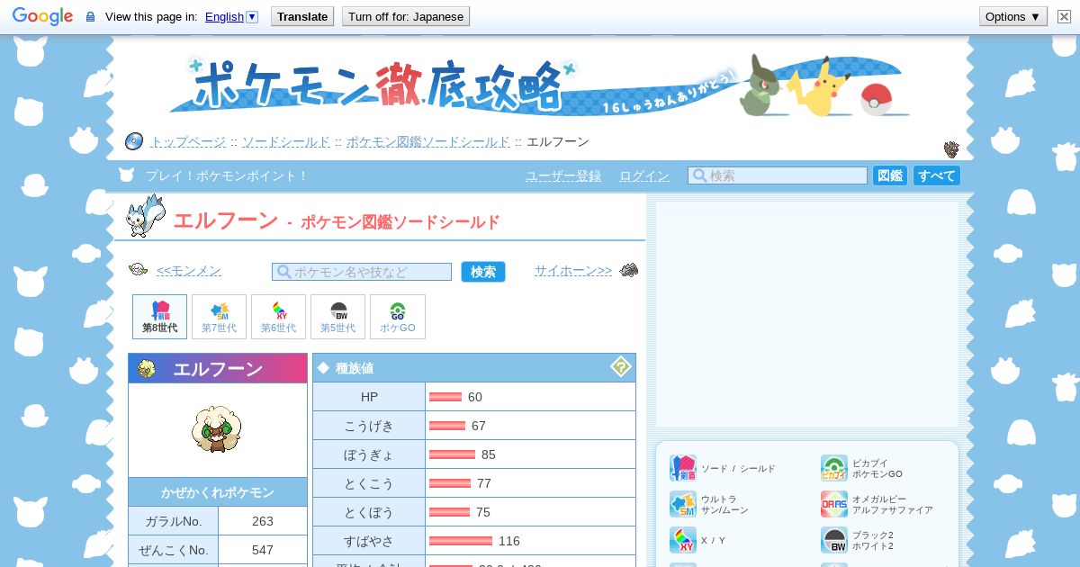Viewport: 1080px width, 567px height.
Task: Close the Google translate bar
Action: click(x=1064, y=16)
